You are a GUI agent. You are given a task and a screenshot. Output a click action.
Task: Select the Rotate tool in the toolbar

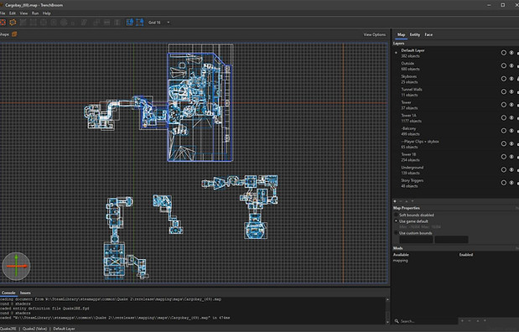pos(64,22)
